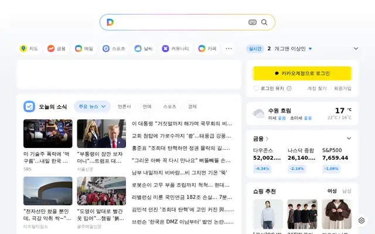Open the gray hoodie shopping product image

(x=268, y=214)
